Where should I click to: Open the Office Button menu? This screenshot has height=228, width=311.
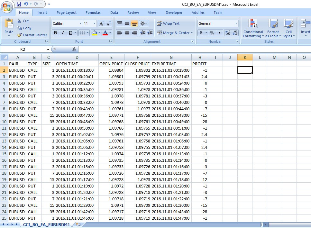[x=7, y=7]
